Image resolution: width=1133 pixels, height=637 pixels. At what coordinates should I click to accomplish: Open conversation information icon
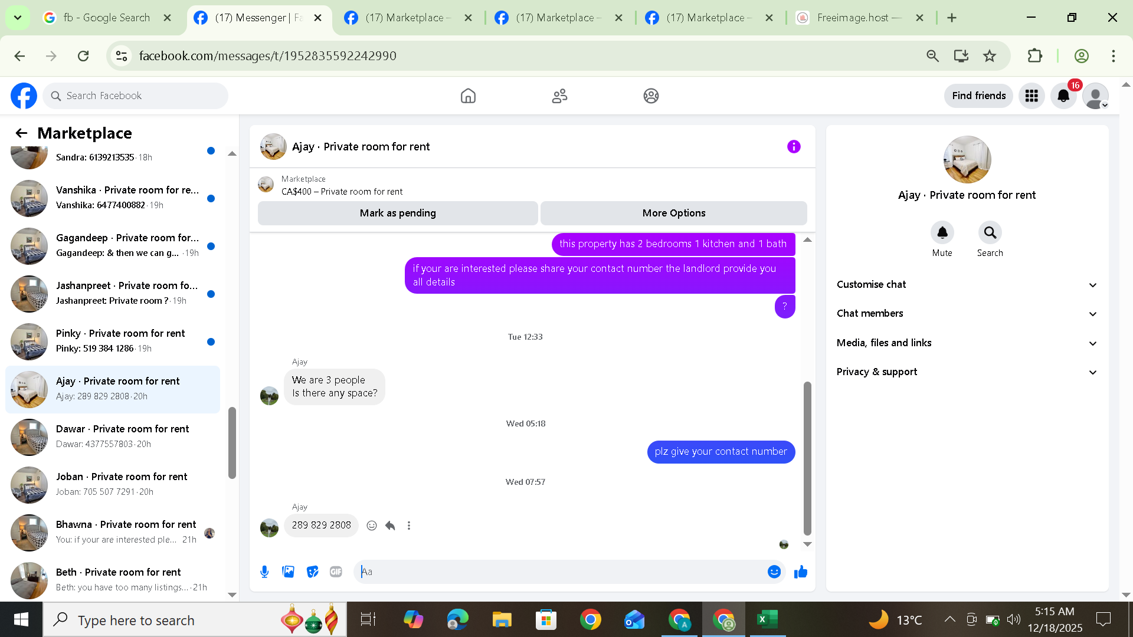coord(794,146)
